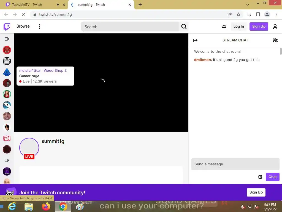Close the TechyMelTV tab
282x212 pixels.
coord(64,5)
